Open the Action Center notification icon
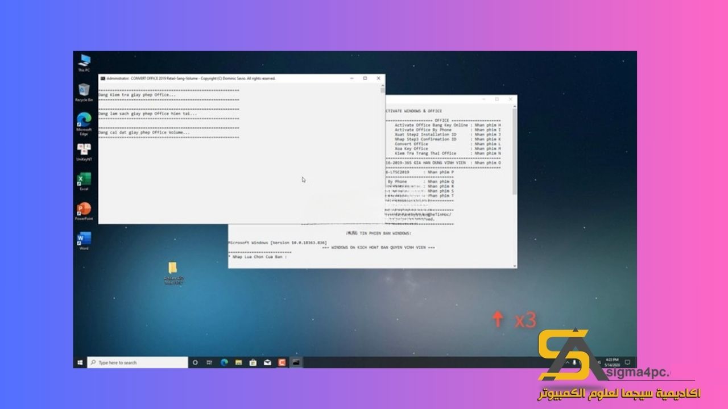Screen dimensions: 728x409 click(627, 362)
